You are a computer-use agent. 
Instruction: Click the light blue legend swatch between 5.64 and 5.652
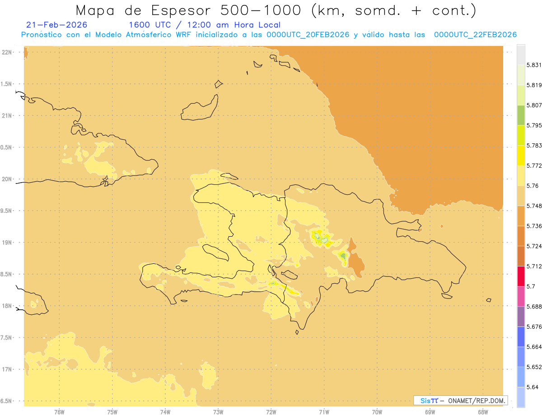click(521, 377)
